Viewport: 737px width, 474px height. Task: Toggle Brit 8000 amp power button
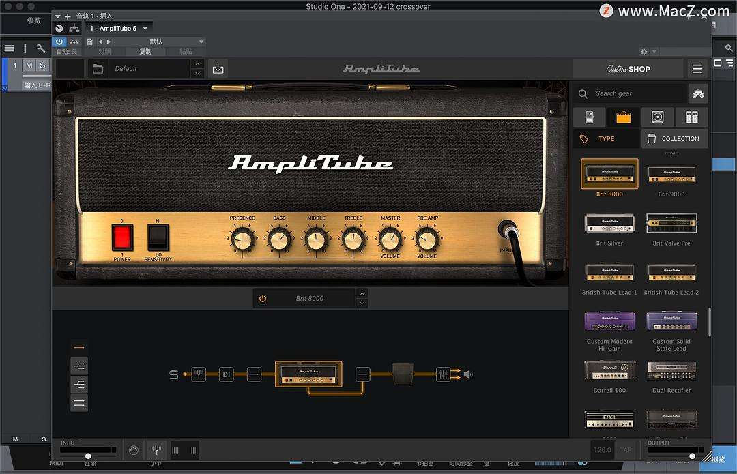click(x=263, y=298)
